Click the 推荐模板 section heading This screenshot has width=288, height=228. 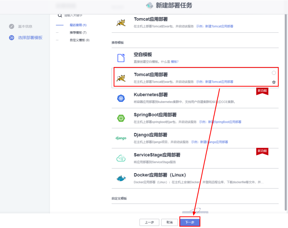[x=118, y=43]
